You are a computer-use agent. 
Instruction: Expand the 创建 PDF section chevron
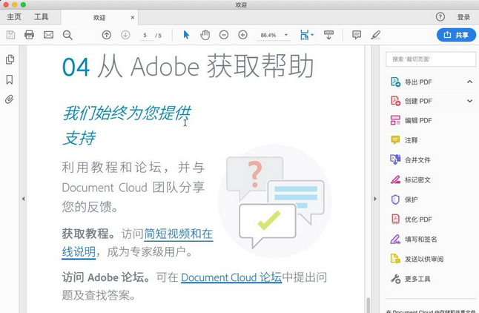coord(470,101)
